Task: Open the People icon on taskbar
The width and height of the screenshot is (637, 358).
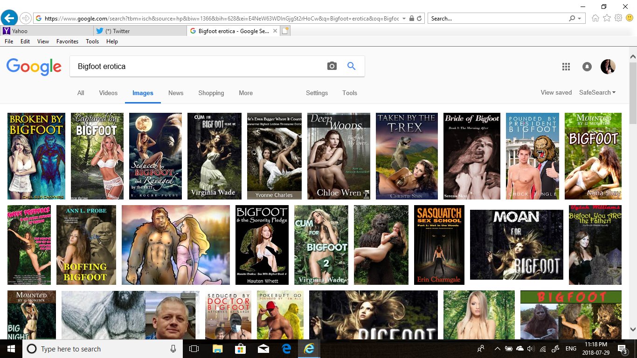Action: (481, 349)
